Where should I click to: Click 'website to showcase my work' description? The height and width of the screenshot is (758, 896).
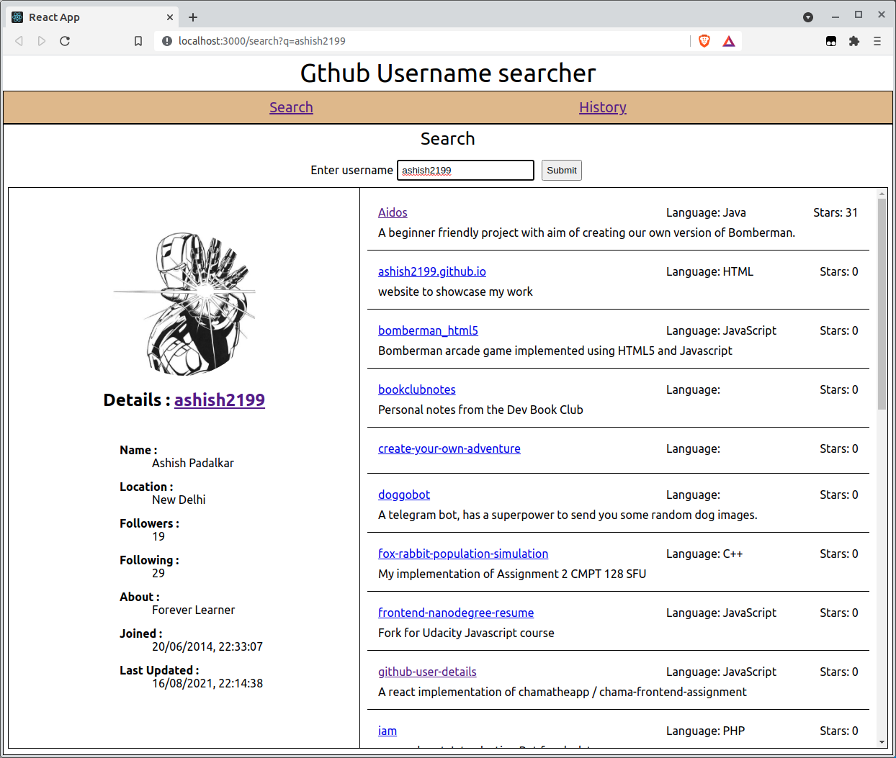click(x=455, y=292)
